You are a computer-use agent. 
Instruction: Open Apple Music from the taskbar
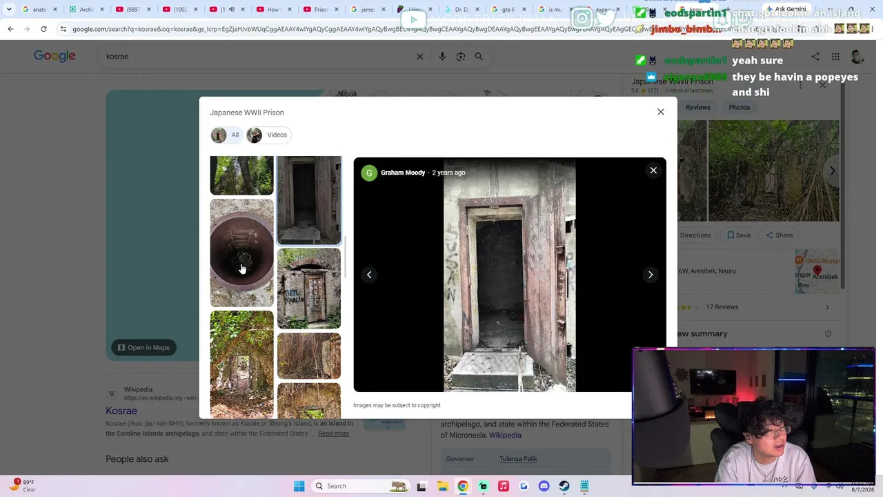tap(504, 486)
